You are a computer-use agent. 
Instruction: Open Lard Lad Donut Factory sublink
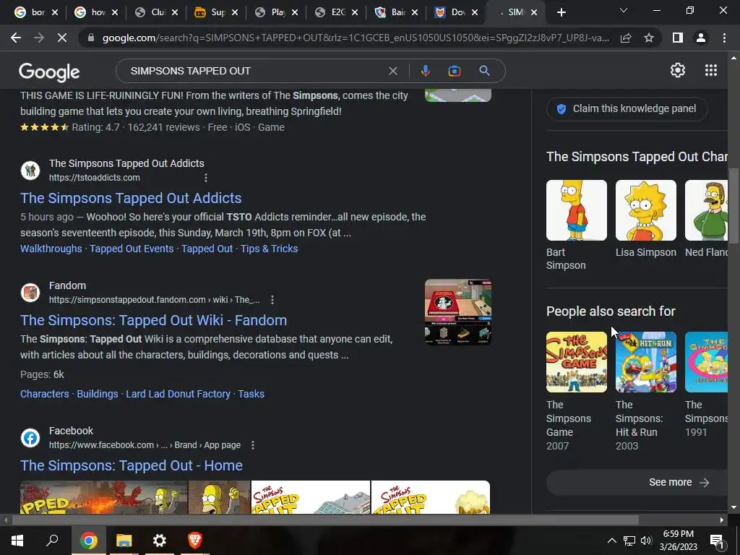point(178,394)
